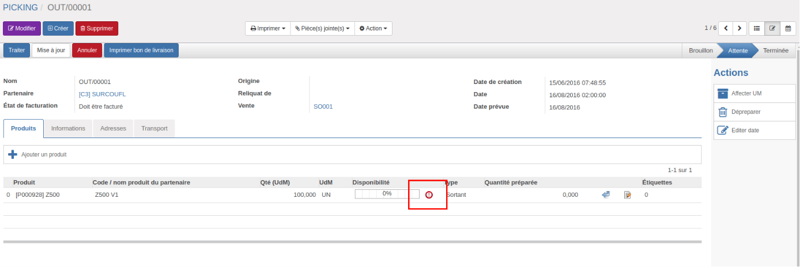Open the Action dropdown menu
Viewport: 800px width, 267px height.
click(x=373, y=28)
